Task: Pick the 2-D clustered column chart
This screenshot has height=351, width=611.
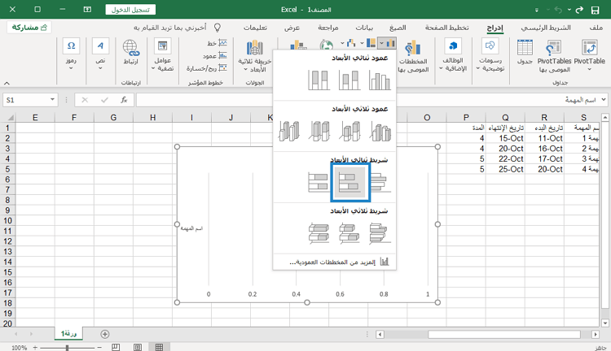Action: (380, 80)
